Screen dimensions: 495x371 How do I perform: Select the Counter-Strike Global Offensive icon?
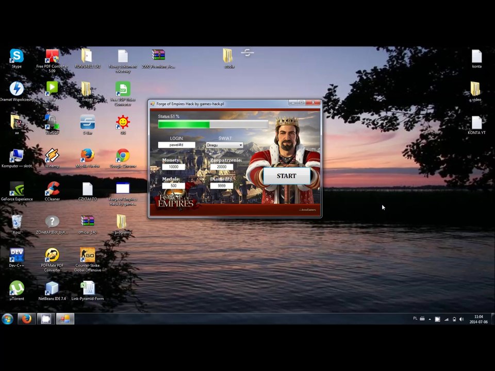(x=88, y=260)
